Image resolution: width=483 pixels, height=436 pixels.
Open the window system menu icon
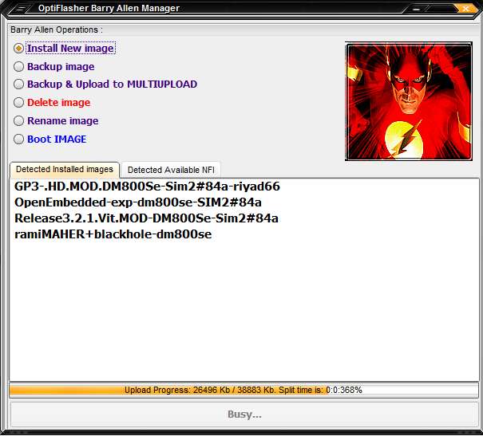pyautogui.click(x=20, y=8)
